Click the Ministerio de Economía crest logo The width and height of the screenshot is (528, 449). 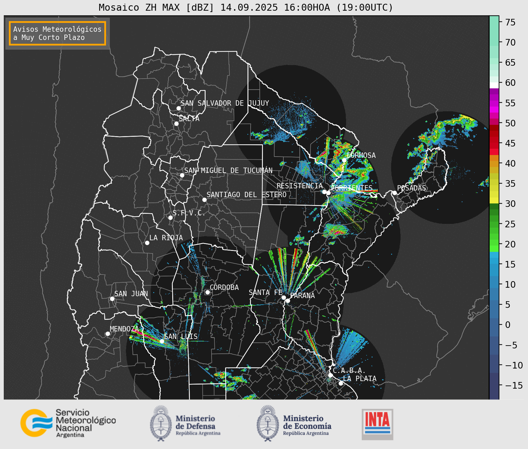268,423
